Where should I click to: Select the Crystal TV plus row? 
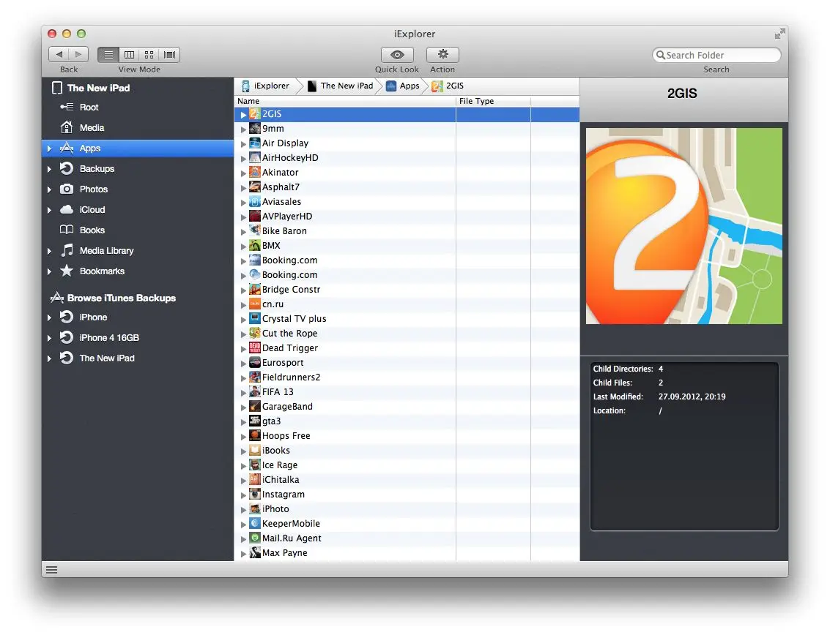pos(407,319)
